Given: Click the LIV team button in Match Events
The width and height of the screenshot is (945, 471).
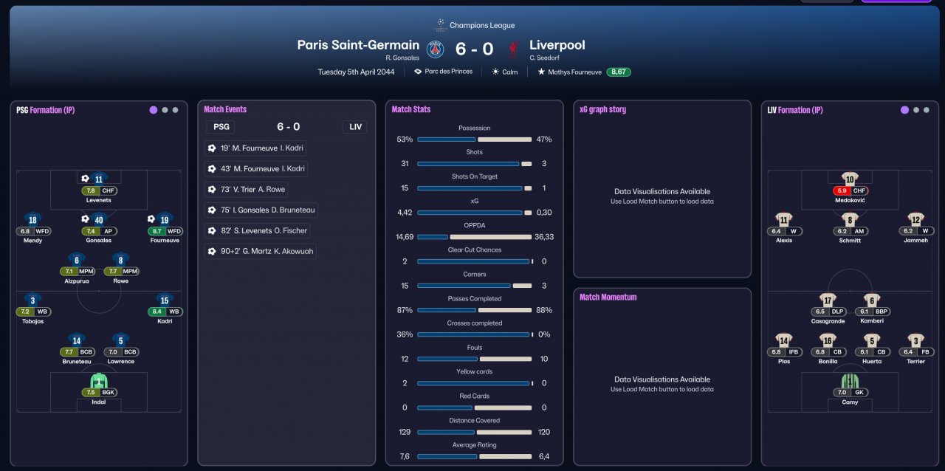Looking at the screenshot, I should coord(356,127).
